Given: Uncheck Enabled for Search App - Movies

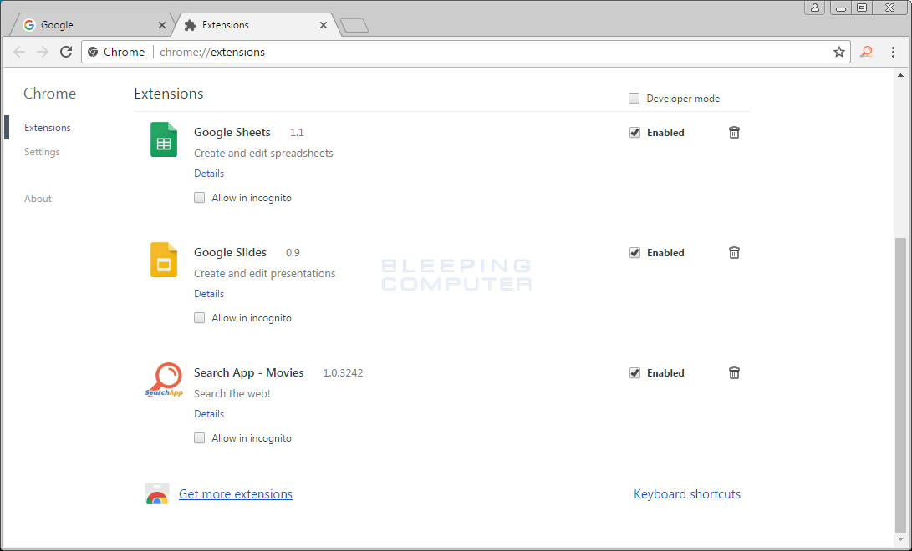Looking at the screenshot, I should (x=634, y=372).
